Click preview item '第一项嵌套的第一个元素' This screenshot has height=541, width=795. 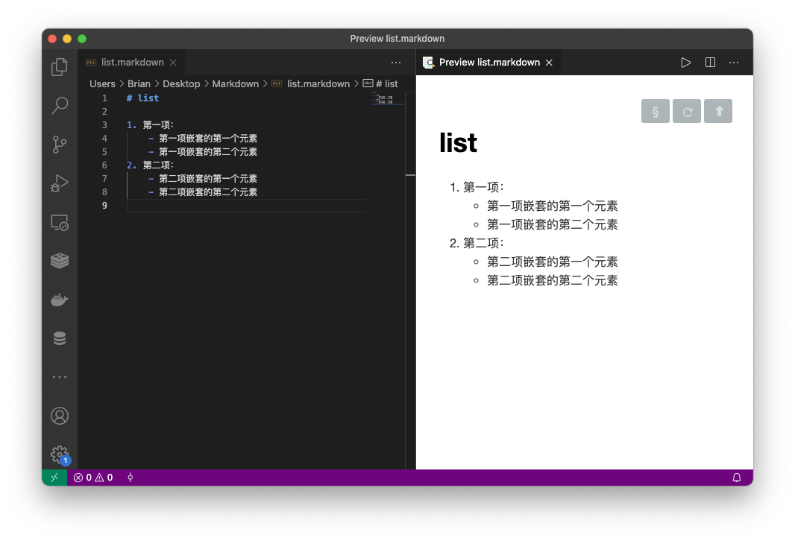pos(552,206)
